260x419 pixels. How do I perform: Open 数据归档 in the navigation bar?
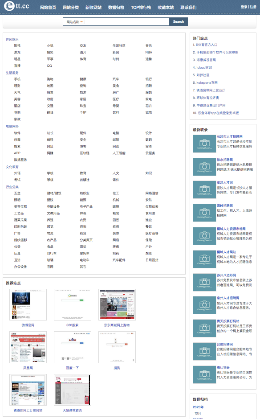pyautogui.click(x=116, y=8)
